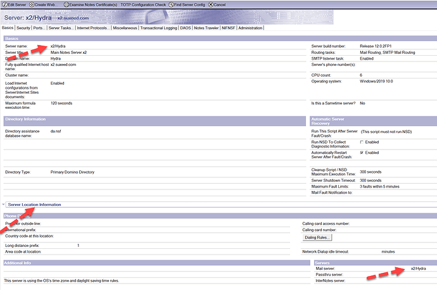Click the Examine Notes Certificate(s) icon
The height and width of the screenshot is (290, 437).
pyautogui.click(x=66, y=4)
